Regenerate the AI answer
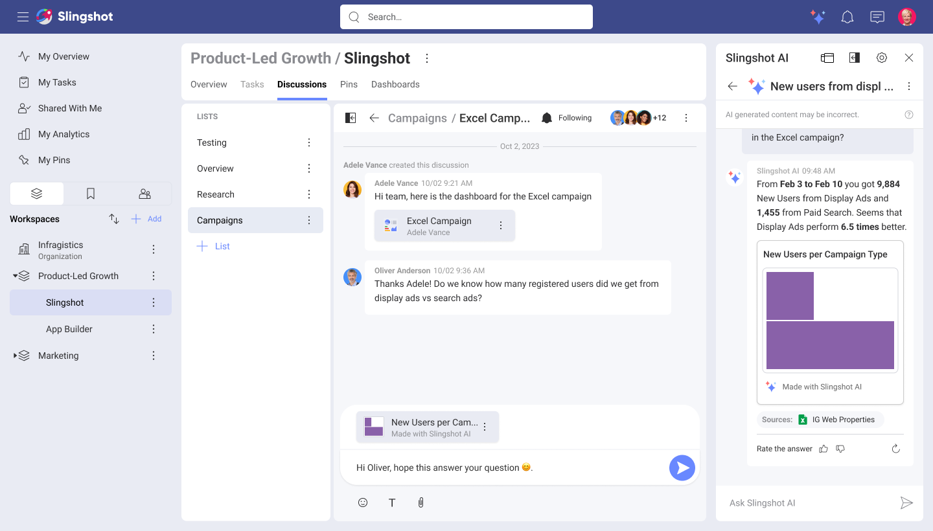 (896, 449)
